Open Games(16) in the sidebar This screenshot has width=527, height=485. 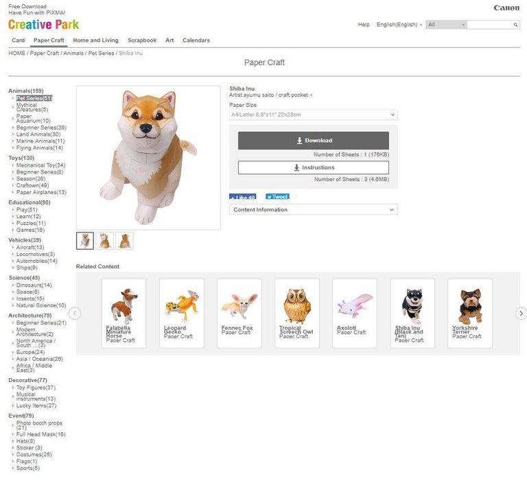pos(30,230)
